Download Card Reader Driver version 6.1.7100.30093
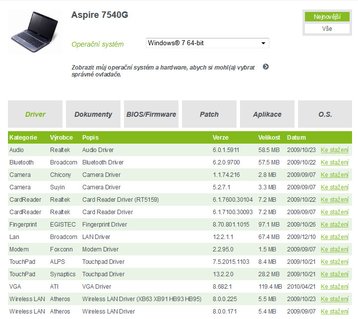358x319 pixels. [335, 212]
